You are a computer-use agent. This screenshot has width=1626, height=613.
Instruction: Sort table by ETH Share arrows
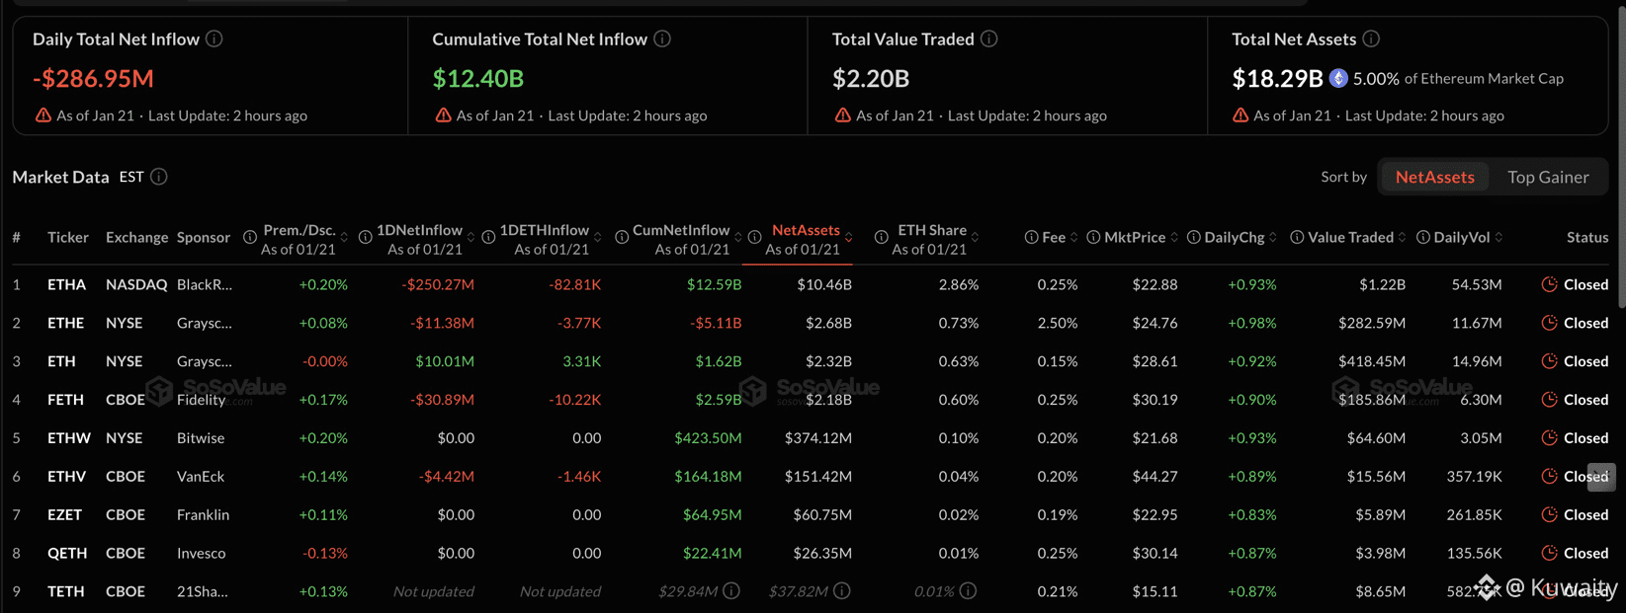975,238
